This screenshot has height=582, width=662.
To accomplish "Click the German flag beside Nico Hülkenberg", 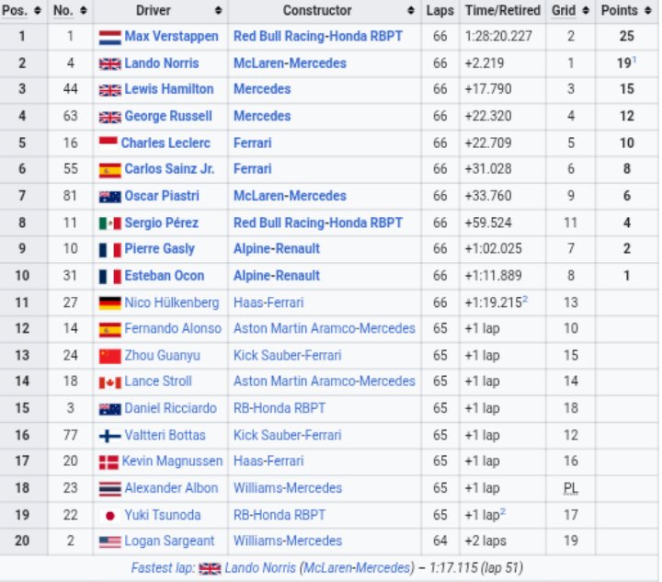I will (109, 303).
